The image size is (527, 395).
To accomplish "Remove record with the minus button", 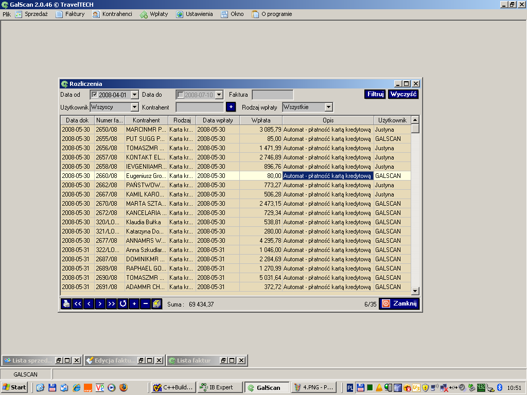I will [x=145, y=303].
